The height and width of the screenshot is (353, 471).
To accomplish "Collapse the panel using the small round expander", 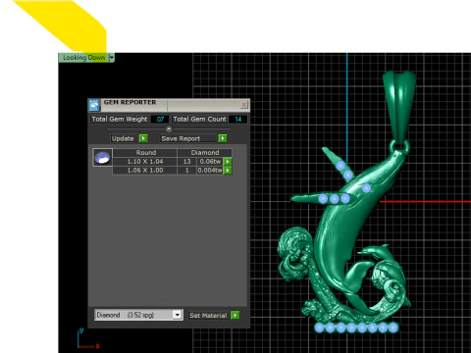I will point(169,128).
